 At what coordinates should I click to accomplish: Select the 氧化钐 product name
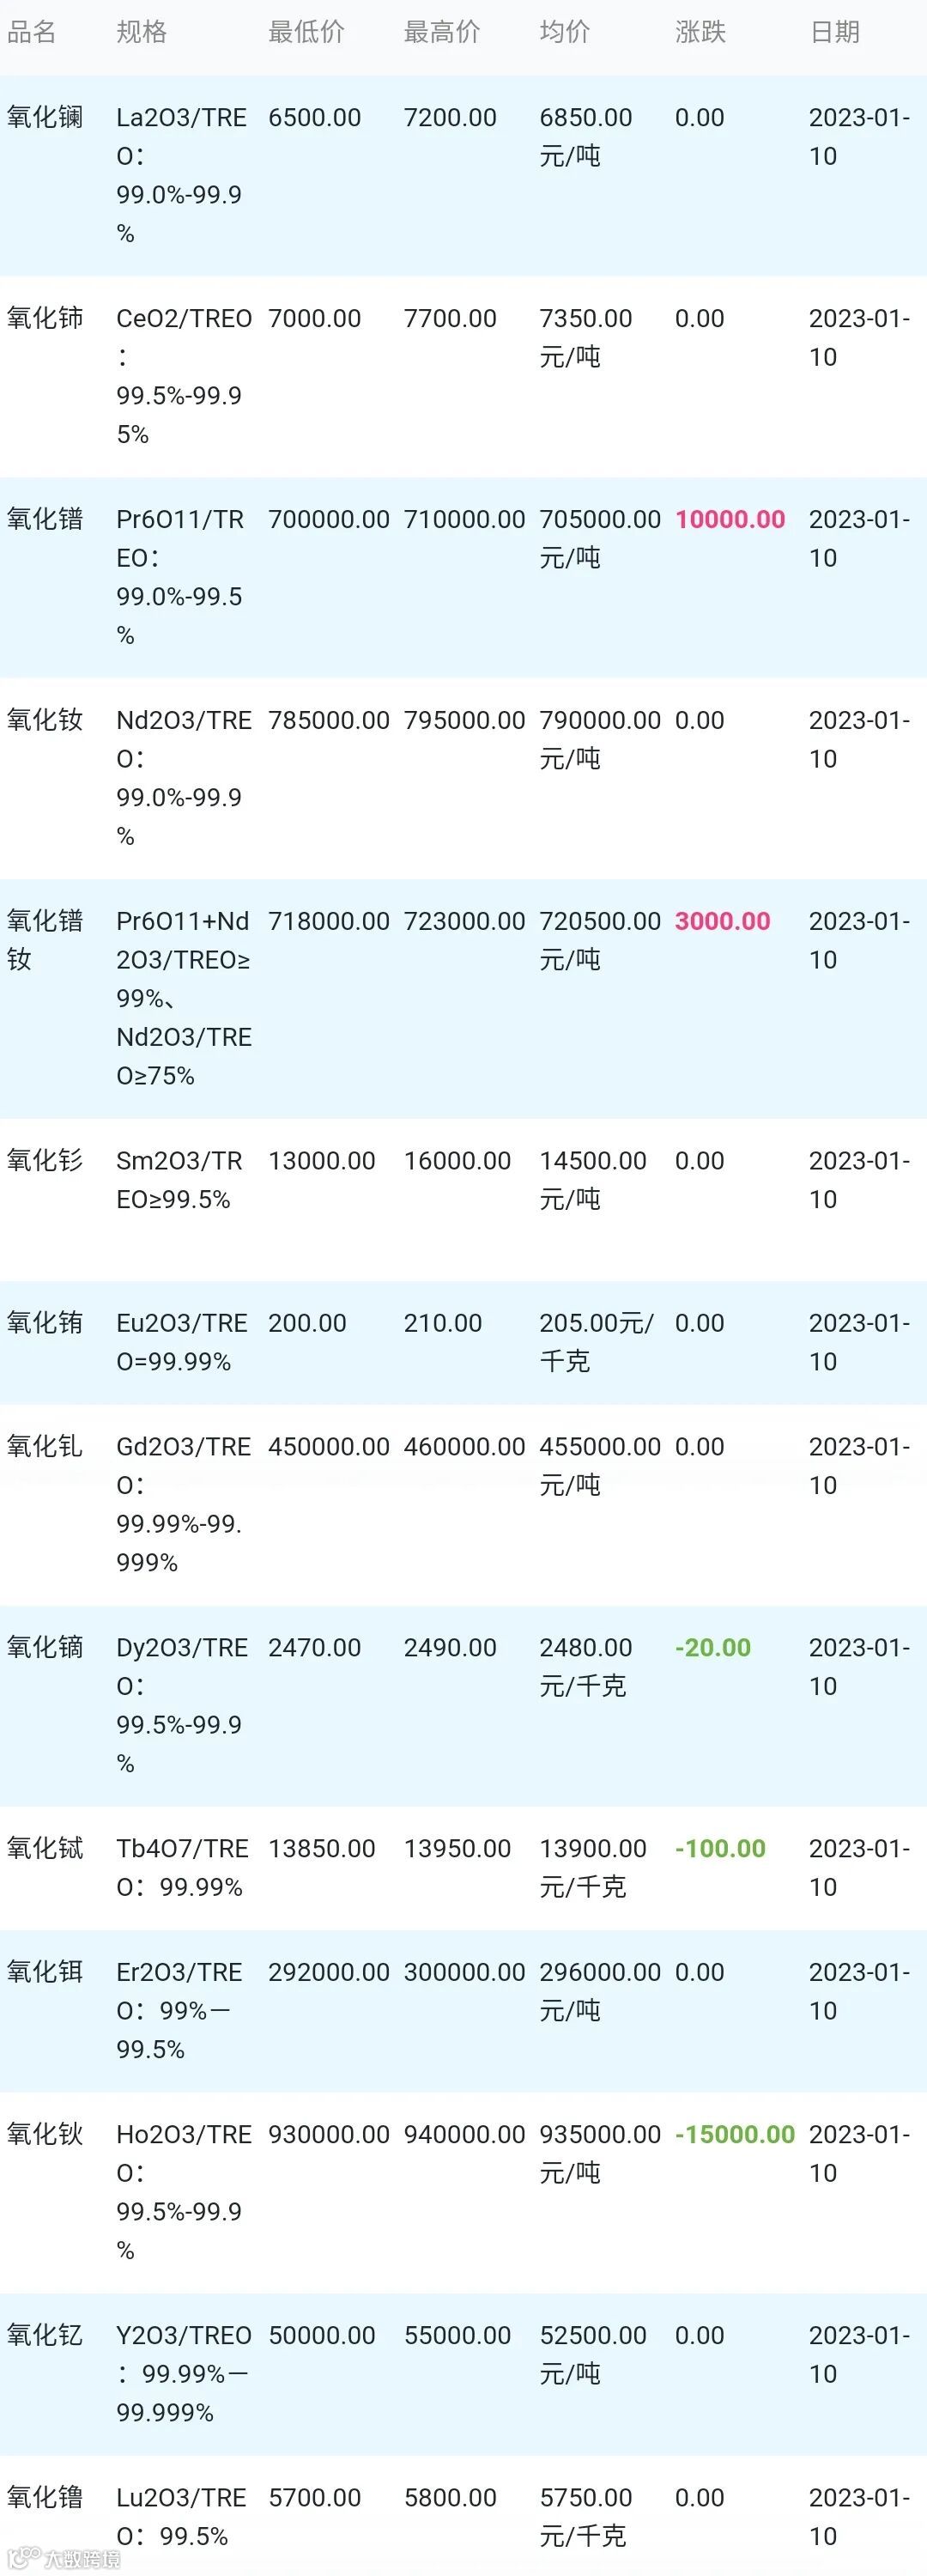pyautogui.click(x=45, y=1160)
